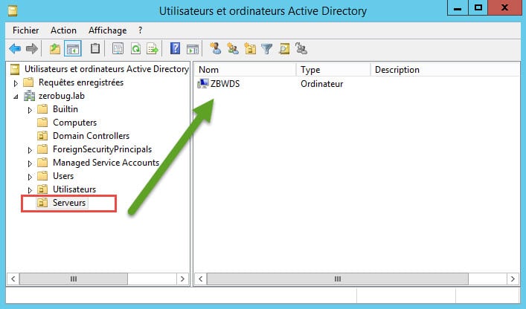
Task: Select the Managed Service Accounts label
Action: 106,163
